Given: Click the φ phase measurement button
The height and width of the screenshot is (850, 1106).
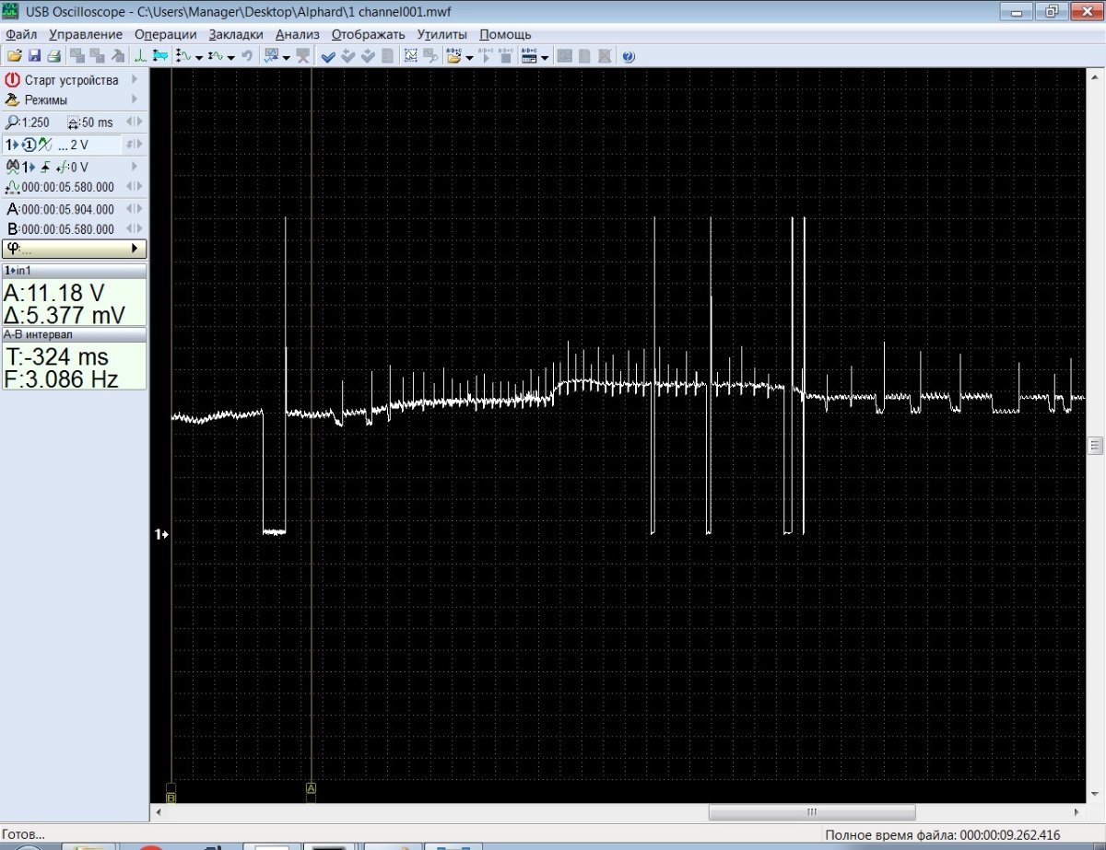Looking at the screenshot, I should coord(74,249).
